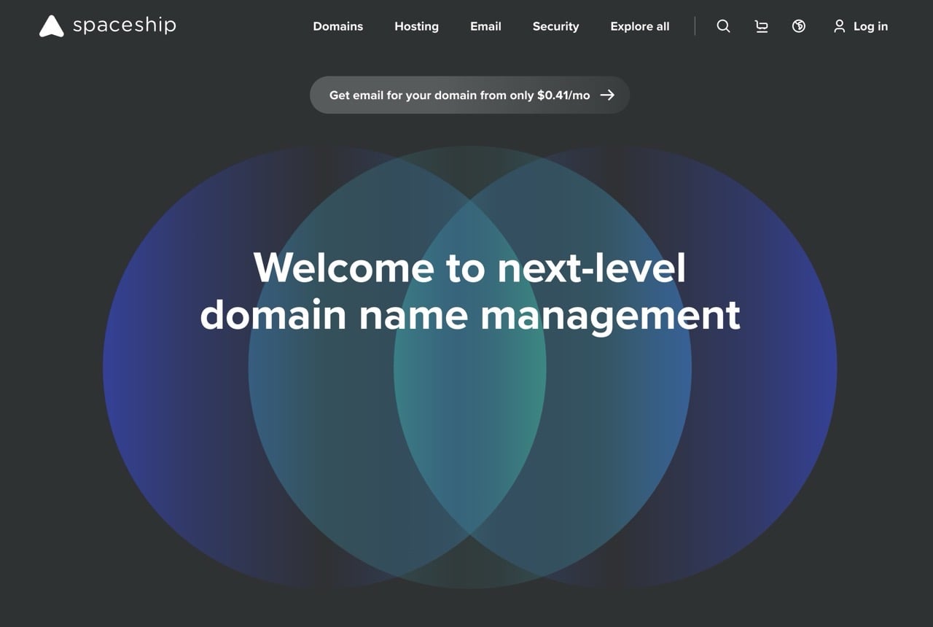Open the Email menu

[485, 26]
